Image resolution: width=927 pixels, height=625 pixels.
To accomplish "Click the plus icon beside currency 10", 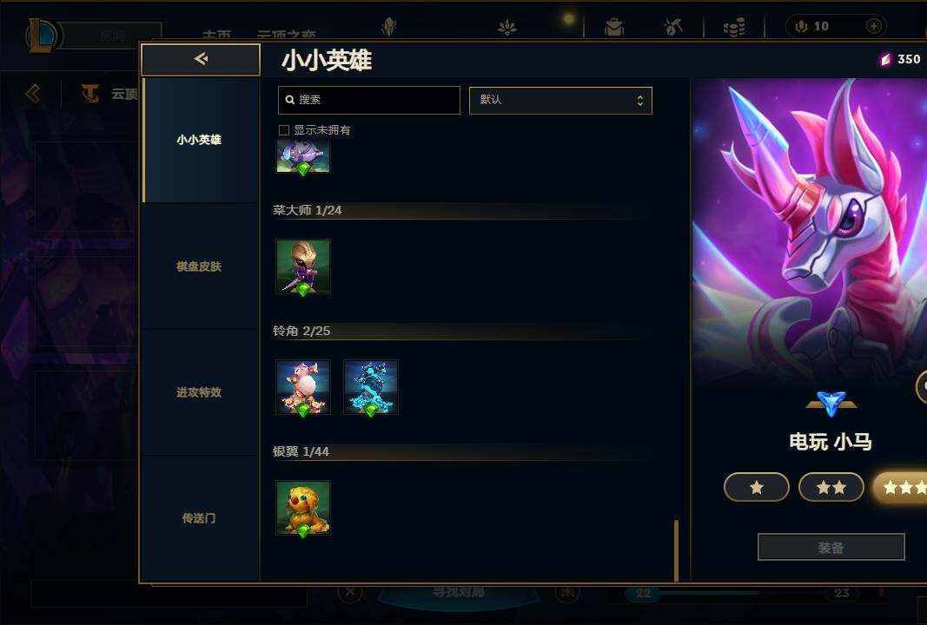I will (x=874, y=26).
